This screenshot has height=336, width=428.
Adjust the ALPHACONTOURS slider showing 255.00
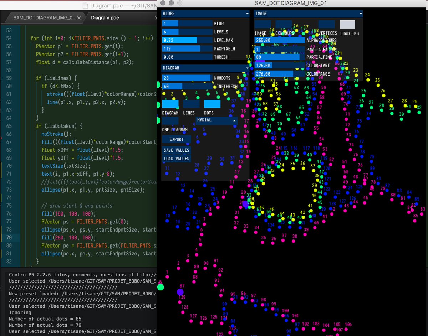coord(280,40)
